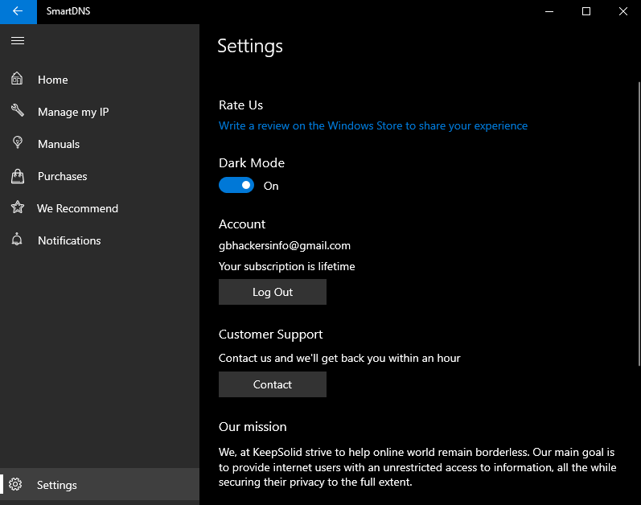Click the Dark Mode heading

(252, 163)
